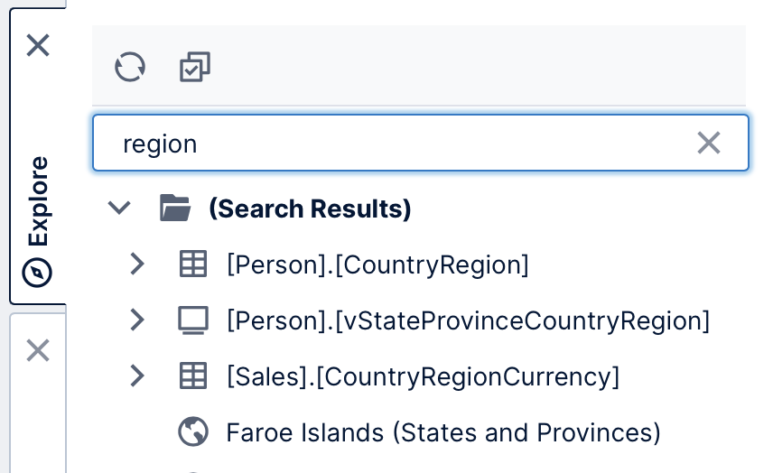Select Faroe Islands (States and Provinces)
The image size is (773, 473).
[443, 433]
